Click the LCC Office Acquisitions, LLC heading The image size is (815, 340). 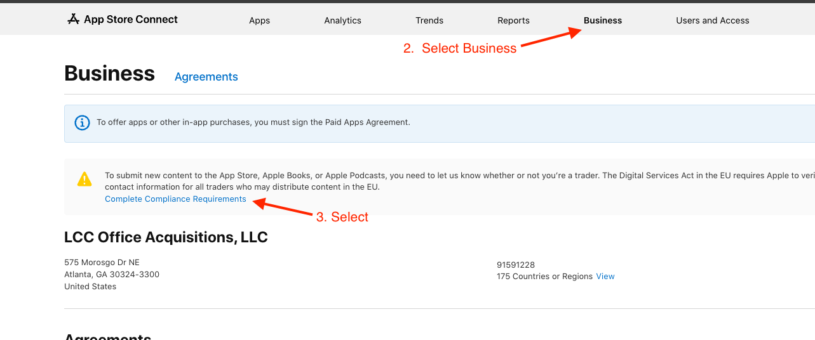click(x=166, y=237)
